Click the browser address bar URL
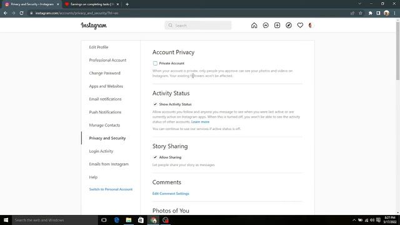The height and width of the screenshot is (225, 400). tap(76, 13)
